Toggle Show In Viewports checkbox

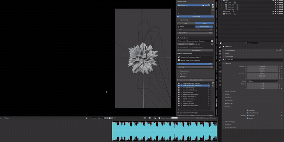247,115
